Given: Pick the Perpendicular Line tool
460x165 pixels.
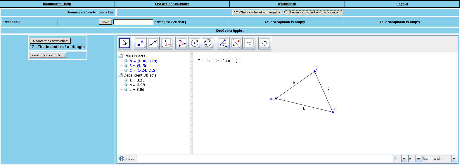Looking at the screenshot, I should pyautogui.click(x=166, y=43).
